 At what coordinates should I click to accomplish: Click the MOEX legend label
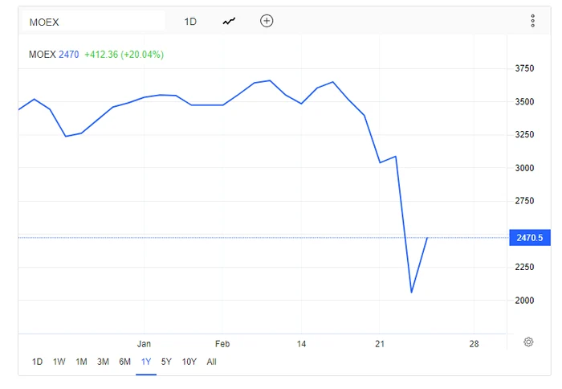[x=42, y=55]
